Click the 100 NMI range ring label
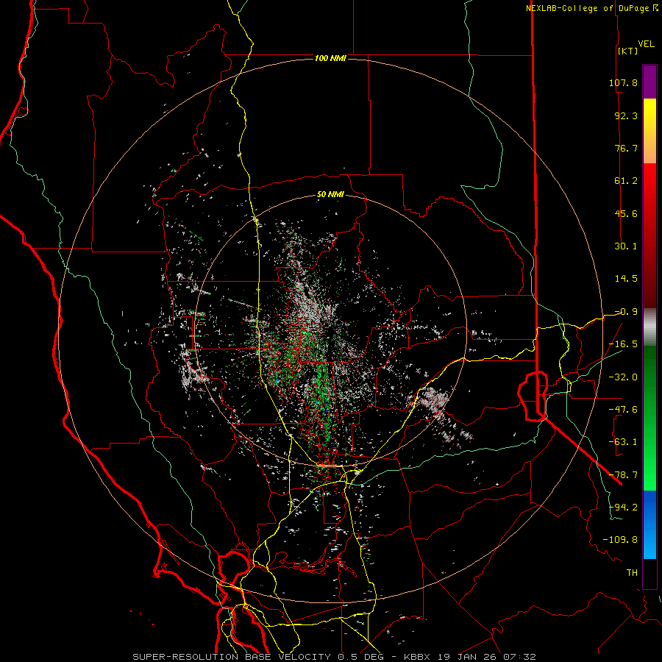 click(330, 58)
